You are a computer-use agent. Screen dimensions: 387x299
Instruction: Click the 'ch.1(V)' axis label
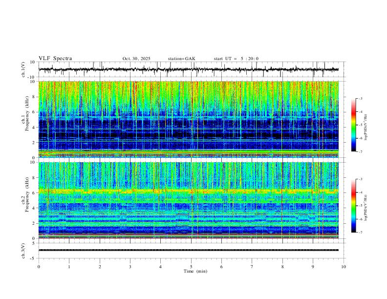(23, 69)
